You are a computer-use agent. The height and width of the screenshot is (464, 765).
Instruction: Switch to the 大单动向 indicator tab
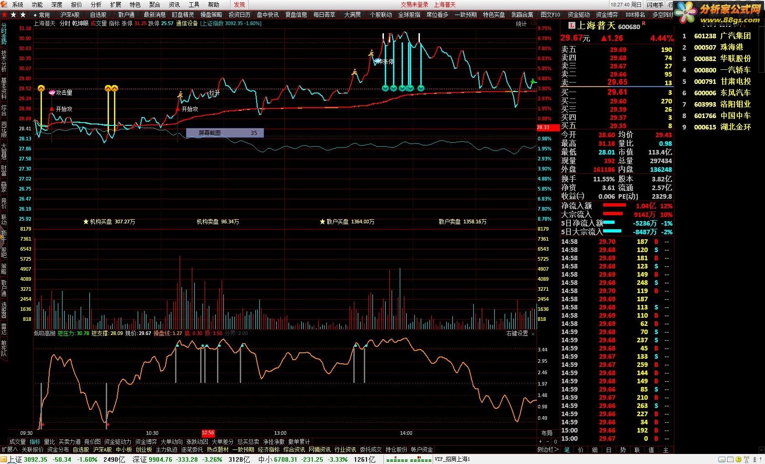pos(171,442)
